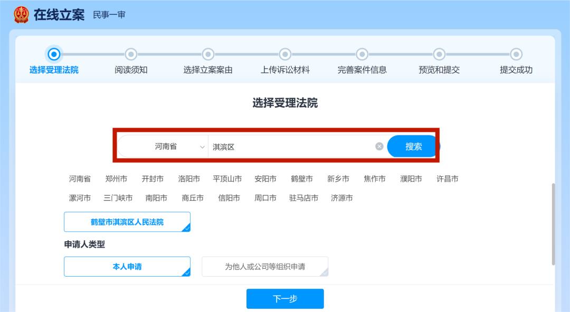
Task: Select the 商丘市 city link
Action: point(193,198)
